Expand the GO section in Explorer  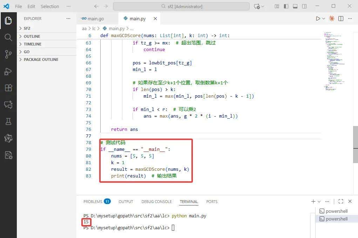tap(27, 51)
